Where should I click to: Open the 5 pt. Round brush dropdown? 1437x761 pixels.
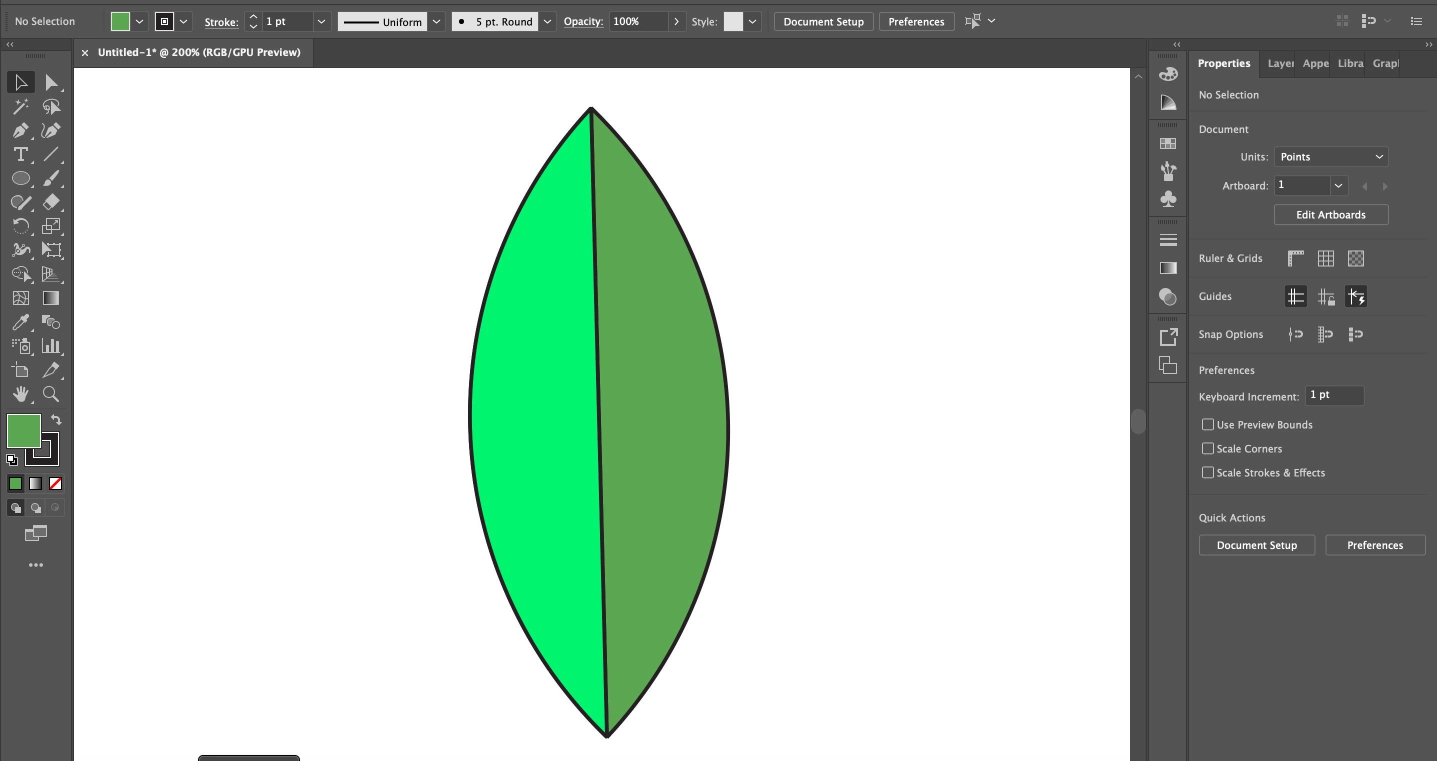(547, 22)
